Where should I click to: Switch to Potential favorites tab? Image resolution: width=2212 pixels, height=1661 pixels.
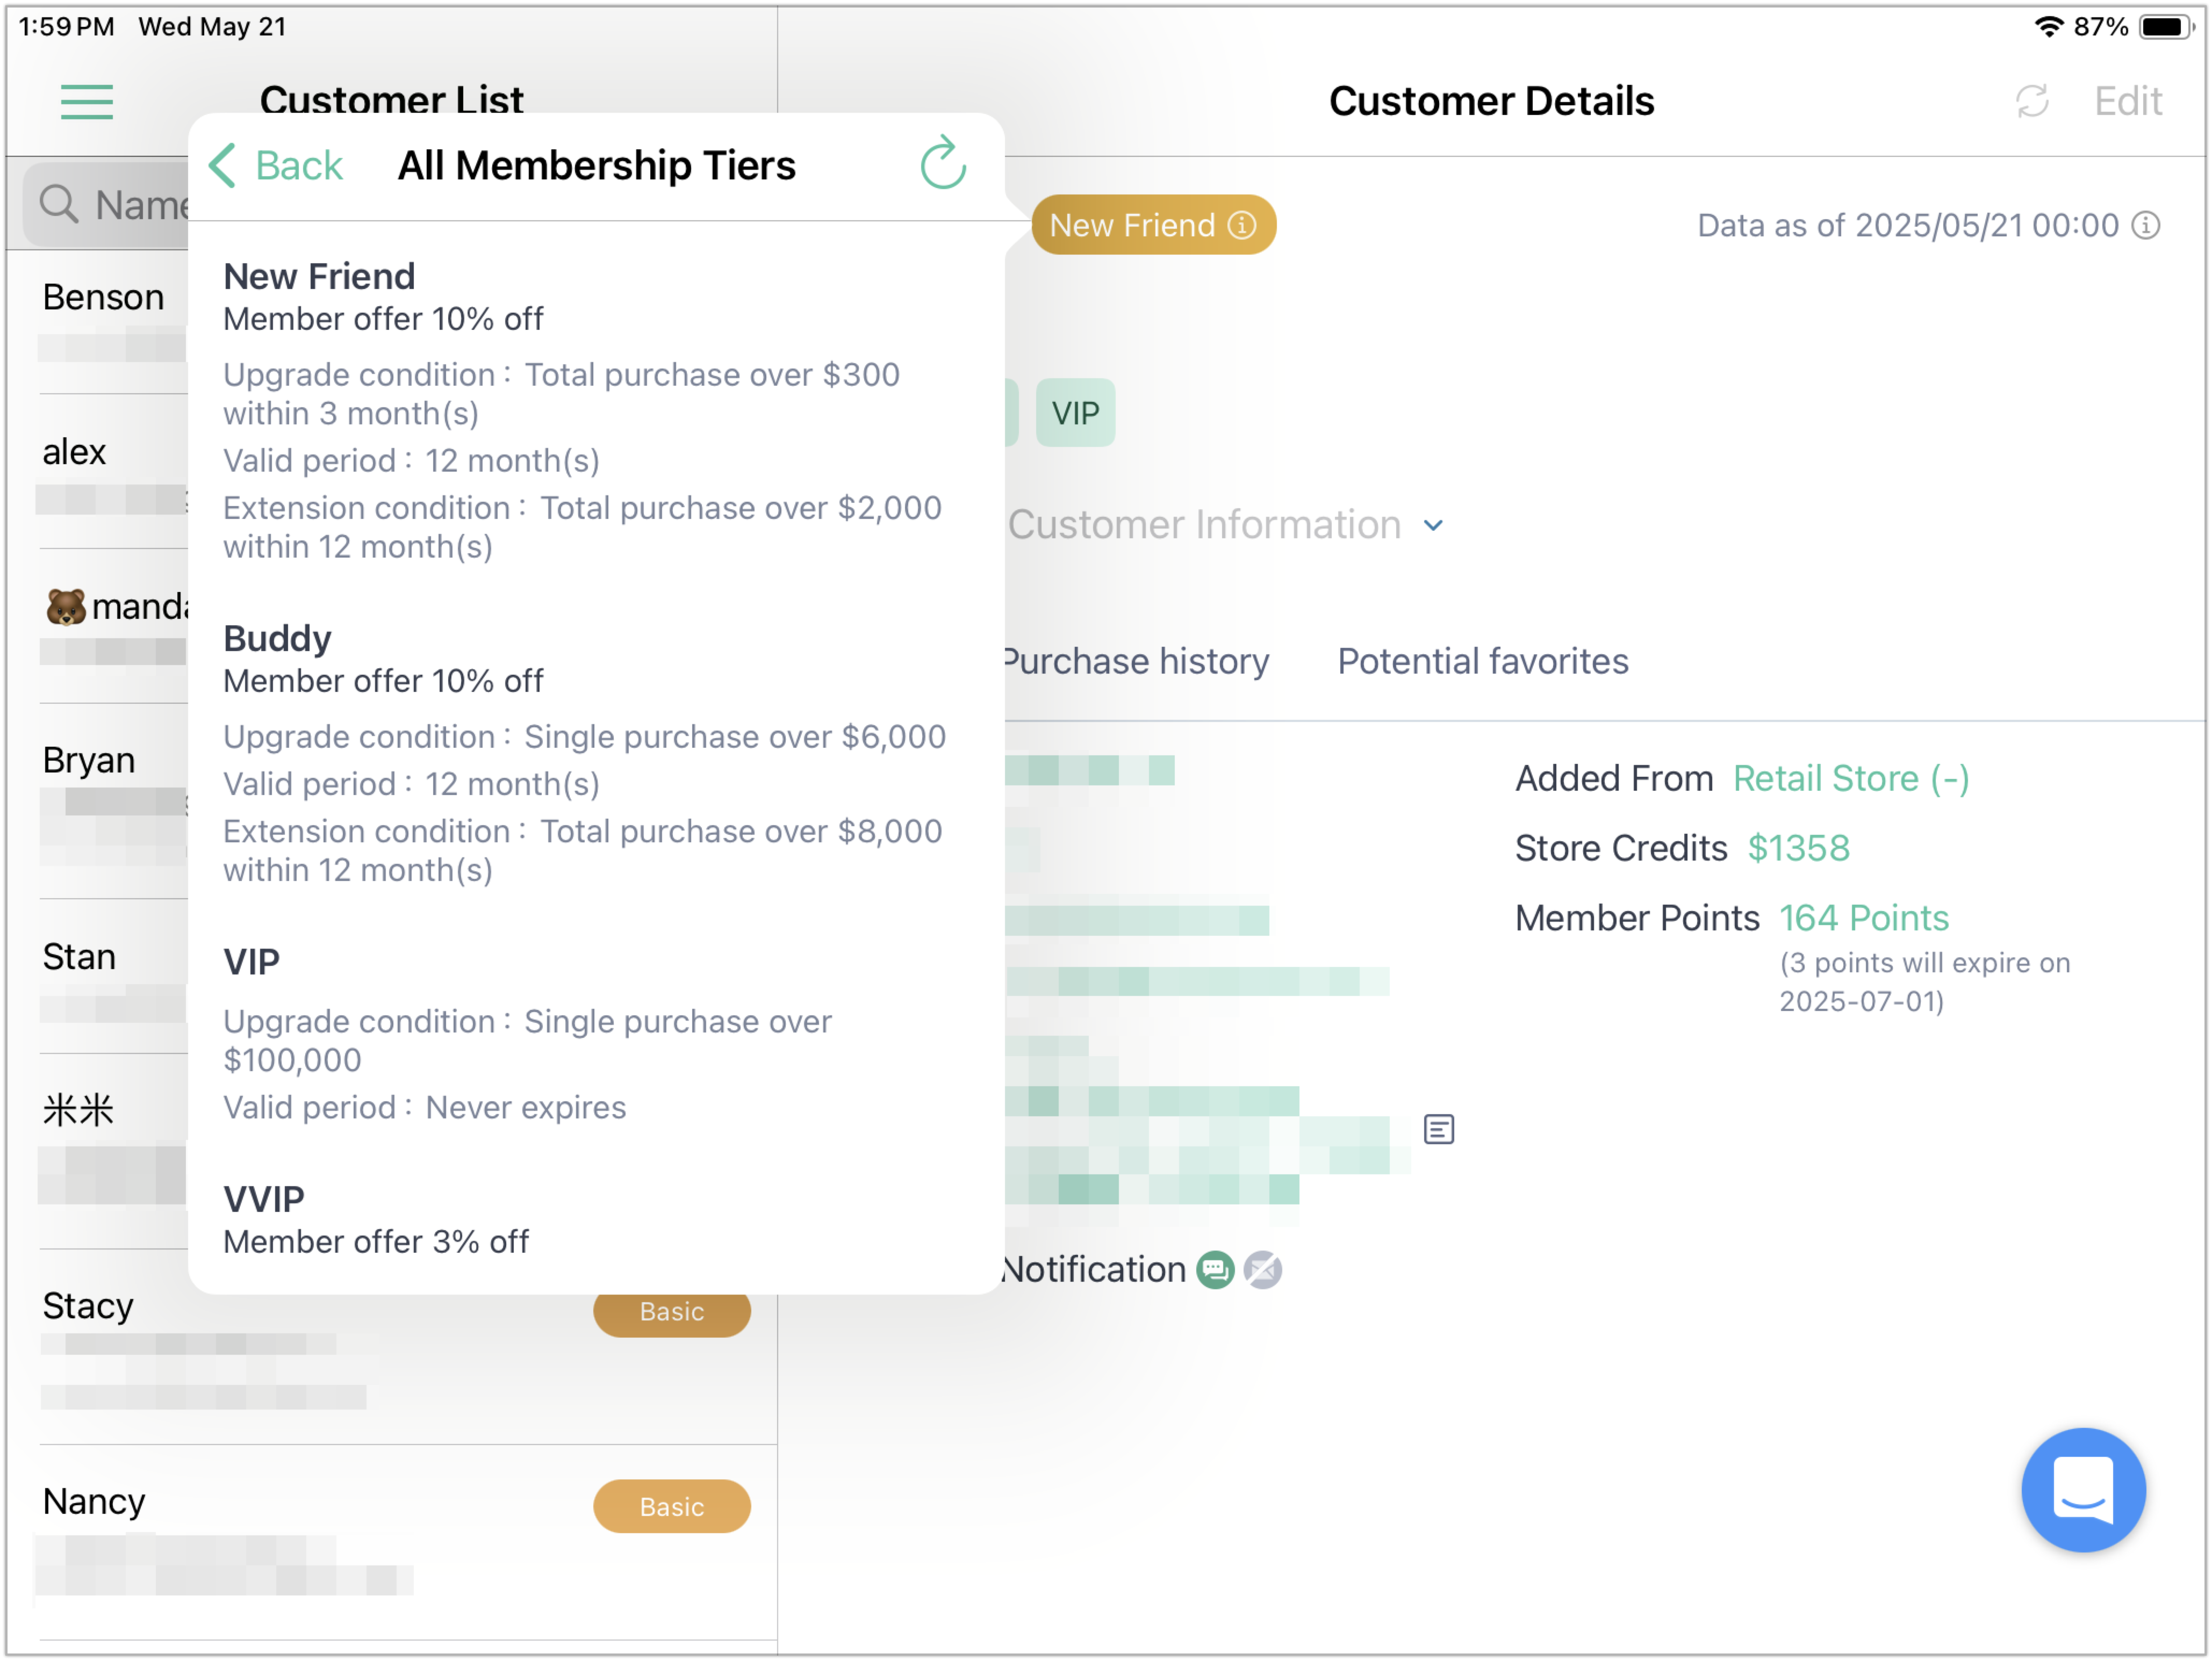[x=1482, y=661]
